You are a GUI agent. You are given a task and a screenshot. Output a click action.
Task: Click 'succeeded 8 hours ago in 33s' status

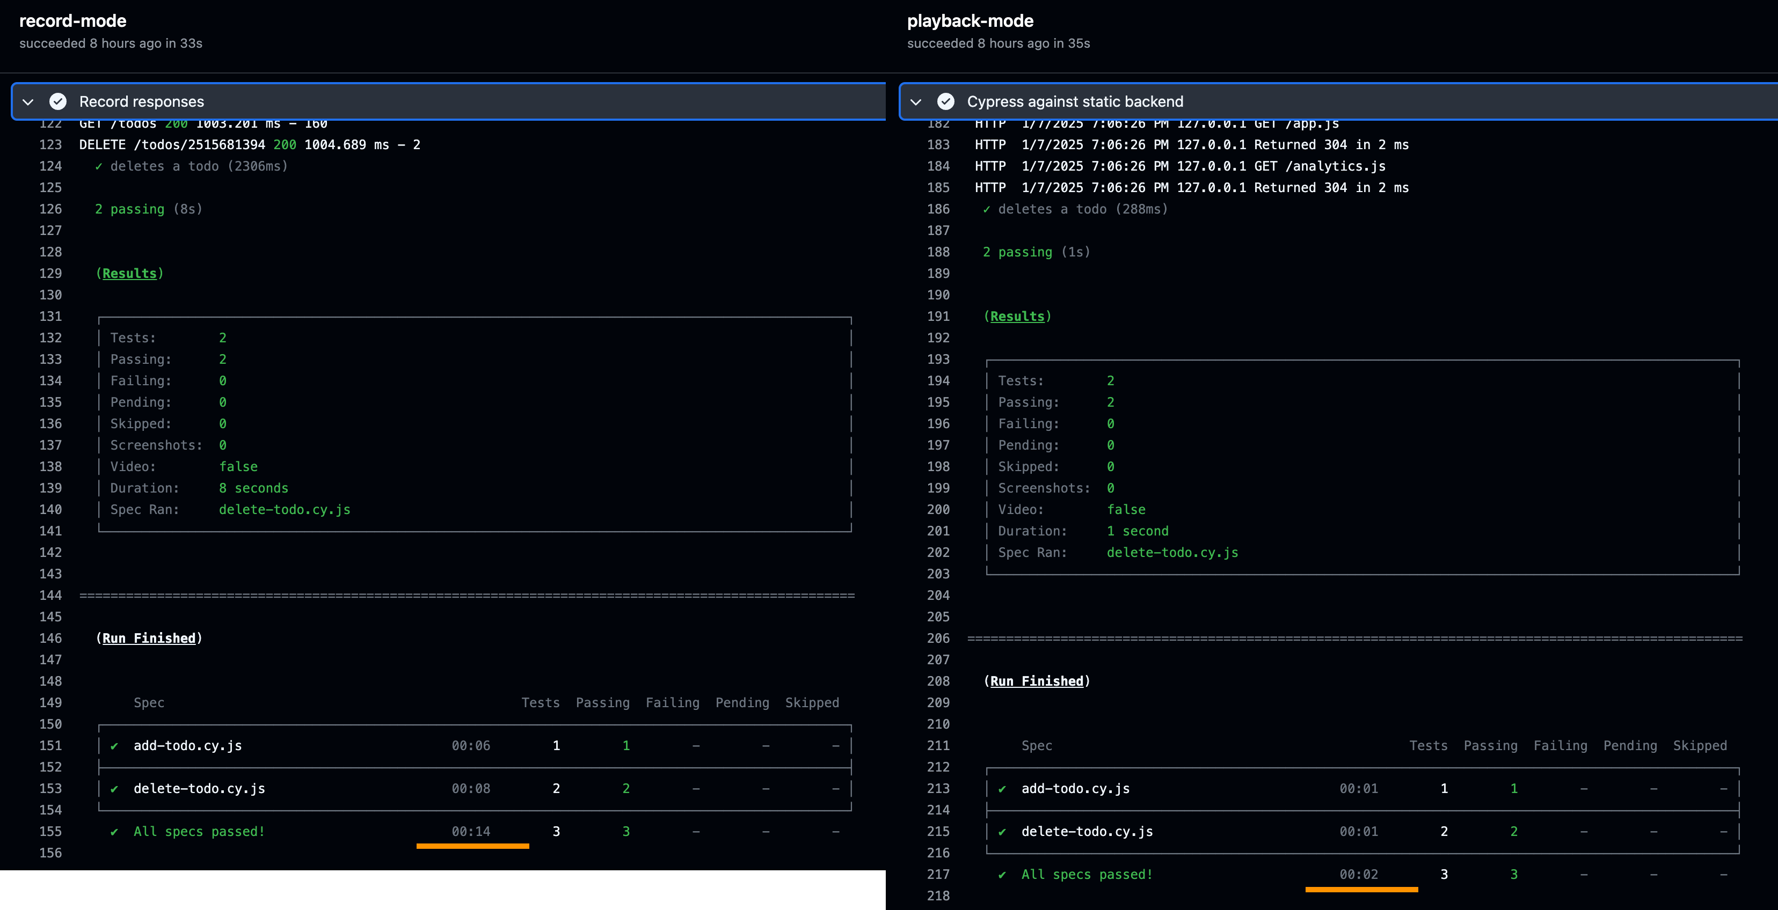(111, 43)
